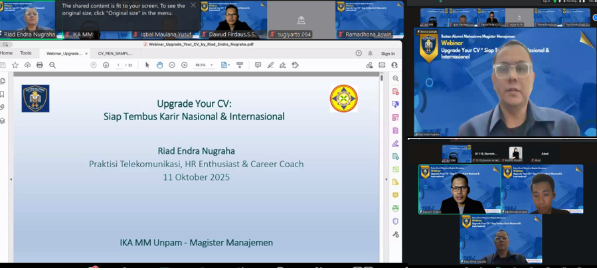Dismiss the shared content fit notification
Viewport: 597px width, 270px height.
click(193, 5)
